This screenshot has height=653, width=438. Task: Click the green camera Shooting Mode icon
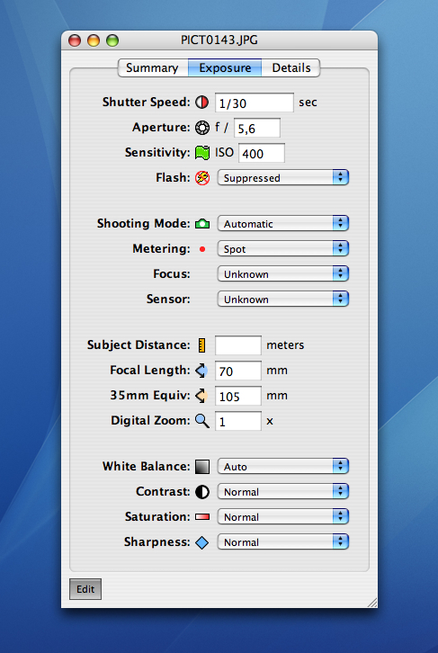click(202, 224)
